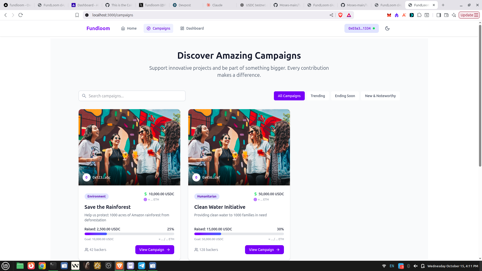The height and width of the screenshot is (271, 482).
Task: View Campaign for Save the Rainforest
Action: (x=154, y=250)
